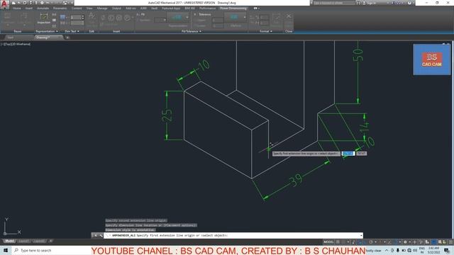Image resolution: width=454 pixels, height=255 pixels.
Task: Open the Content ribbon tab
Action: 77,8
